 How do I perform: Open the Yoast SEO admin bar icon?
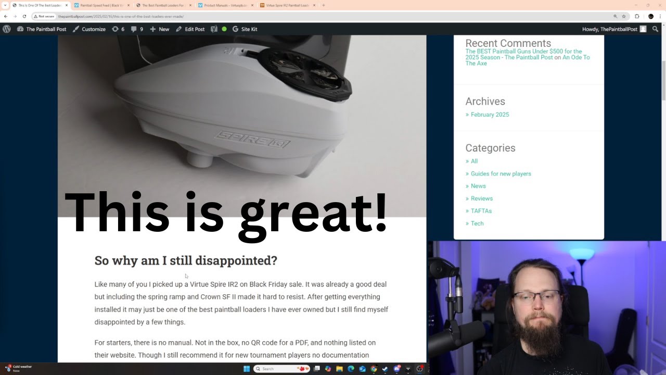pyautogui.click(x=214, y=29)
